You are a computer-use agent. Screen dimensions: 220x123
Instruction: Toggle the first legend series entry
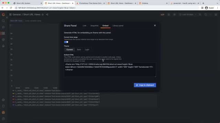pyautogui.click(x=56, y=91)
